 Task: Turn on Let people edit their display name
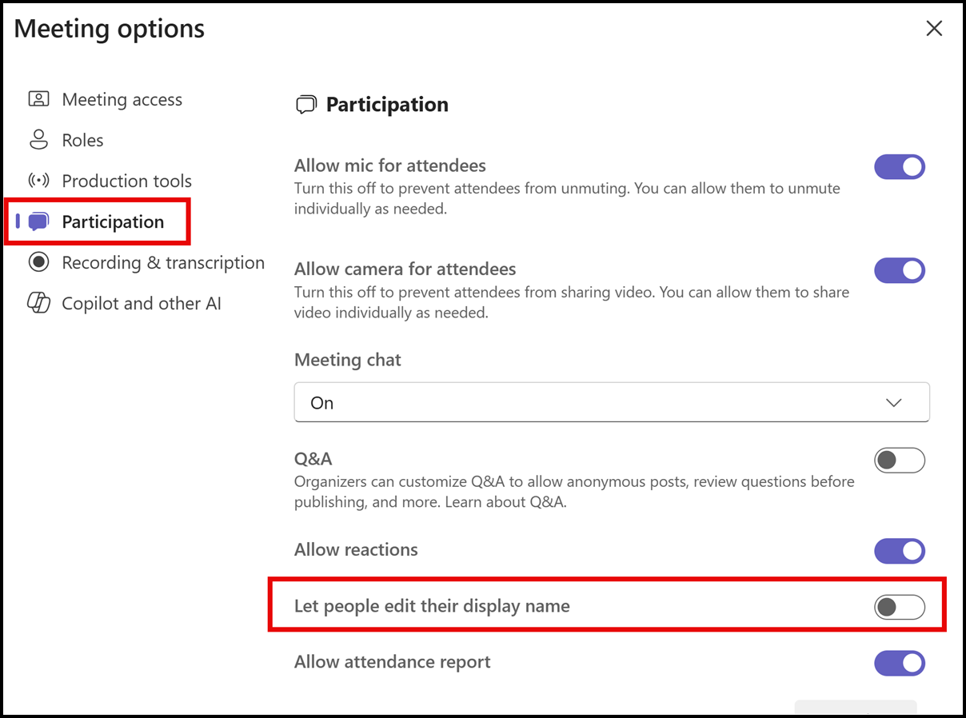[900, 608]
